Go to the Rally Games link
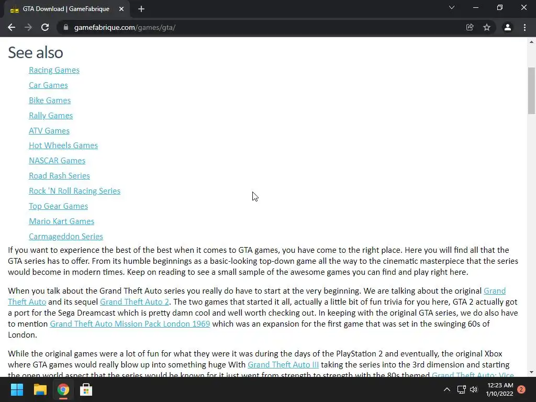The height and width of the screenshot is (402, 536). click(x=51, y=116)
